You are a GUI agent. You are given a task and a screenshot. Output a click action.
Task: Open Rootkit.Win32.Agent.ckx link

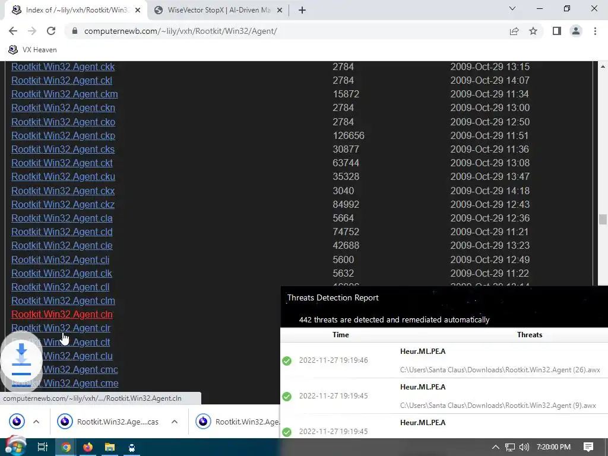coord(63,191)
